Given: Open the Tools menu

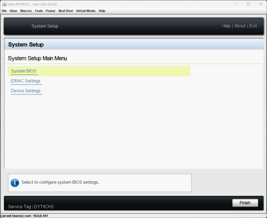Looking at the screenshot, I should point(39,11).
